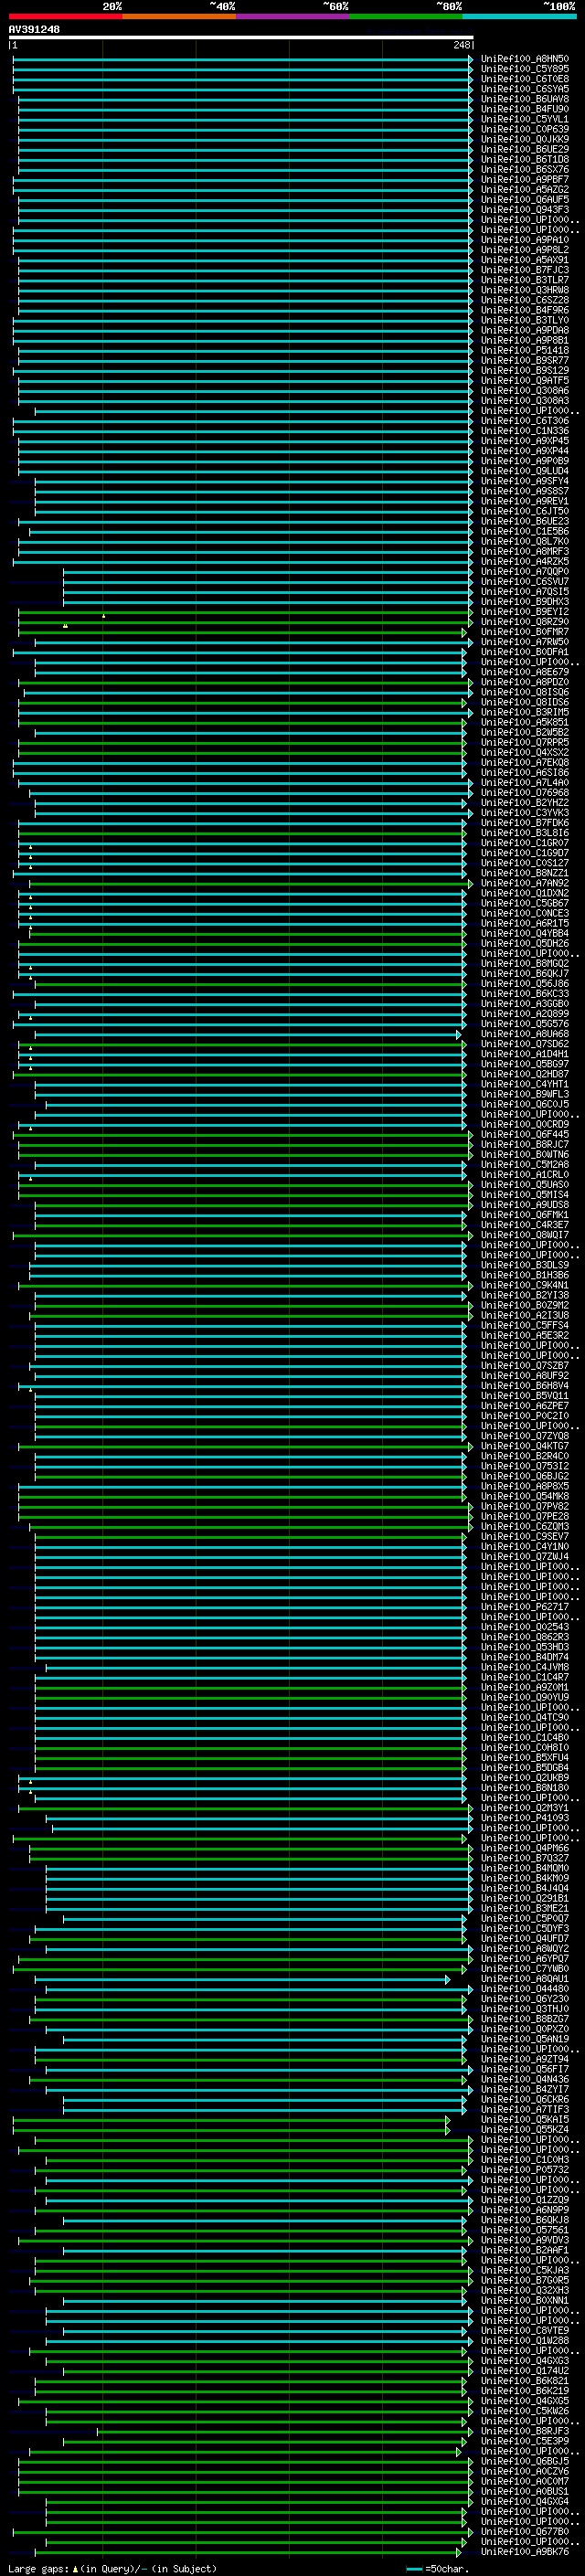Click the UniRef100_B6UAV8 label
This screenshot has width=585, height=2576.
(x=525, y=99)
